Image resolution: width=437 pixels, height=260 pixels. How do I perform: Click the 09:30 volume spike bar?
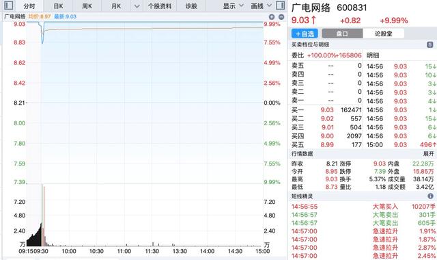42,215
